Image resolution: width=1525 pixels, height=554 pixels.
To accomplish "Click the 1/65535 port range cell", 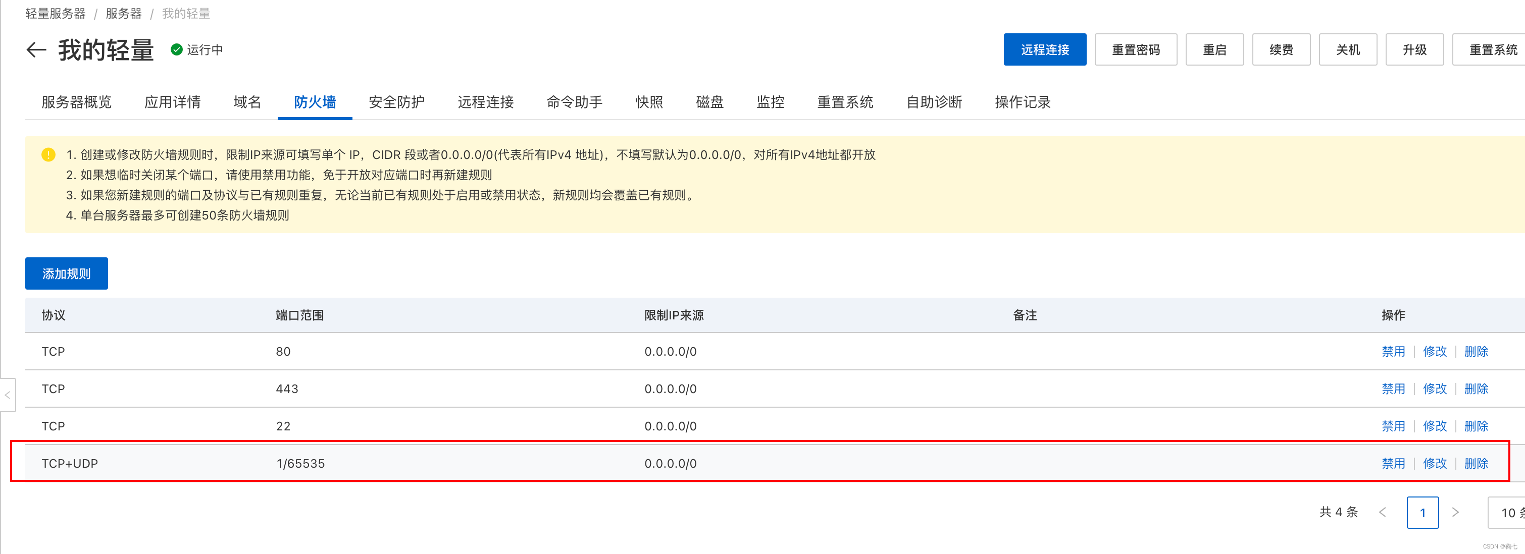I will pos(300,464).
